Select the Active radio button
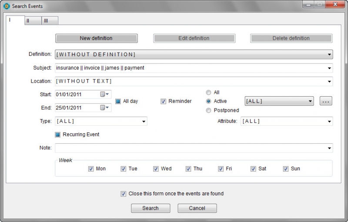 coord(208,101)
